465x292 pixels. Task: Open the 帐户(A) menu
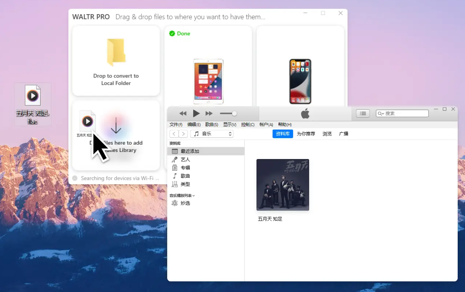click(266, 125)
